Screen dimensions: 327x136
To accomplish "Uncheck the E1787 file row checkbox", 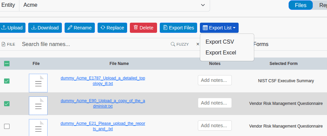I will 7,81.
